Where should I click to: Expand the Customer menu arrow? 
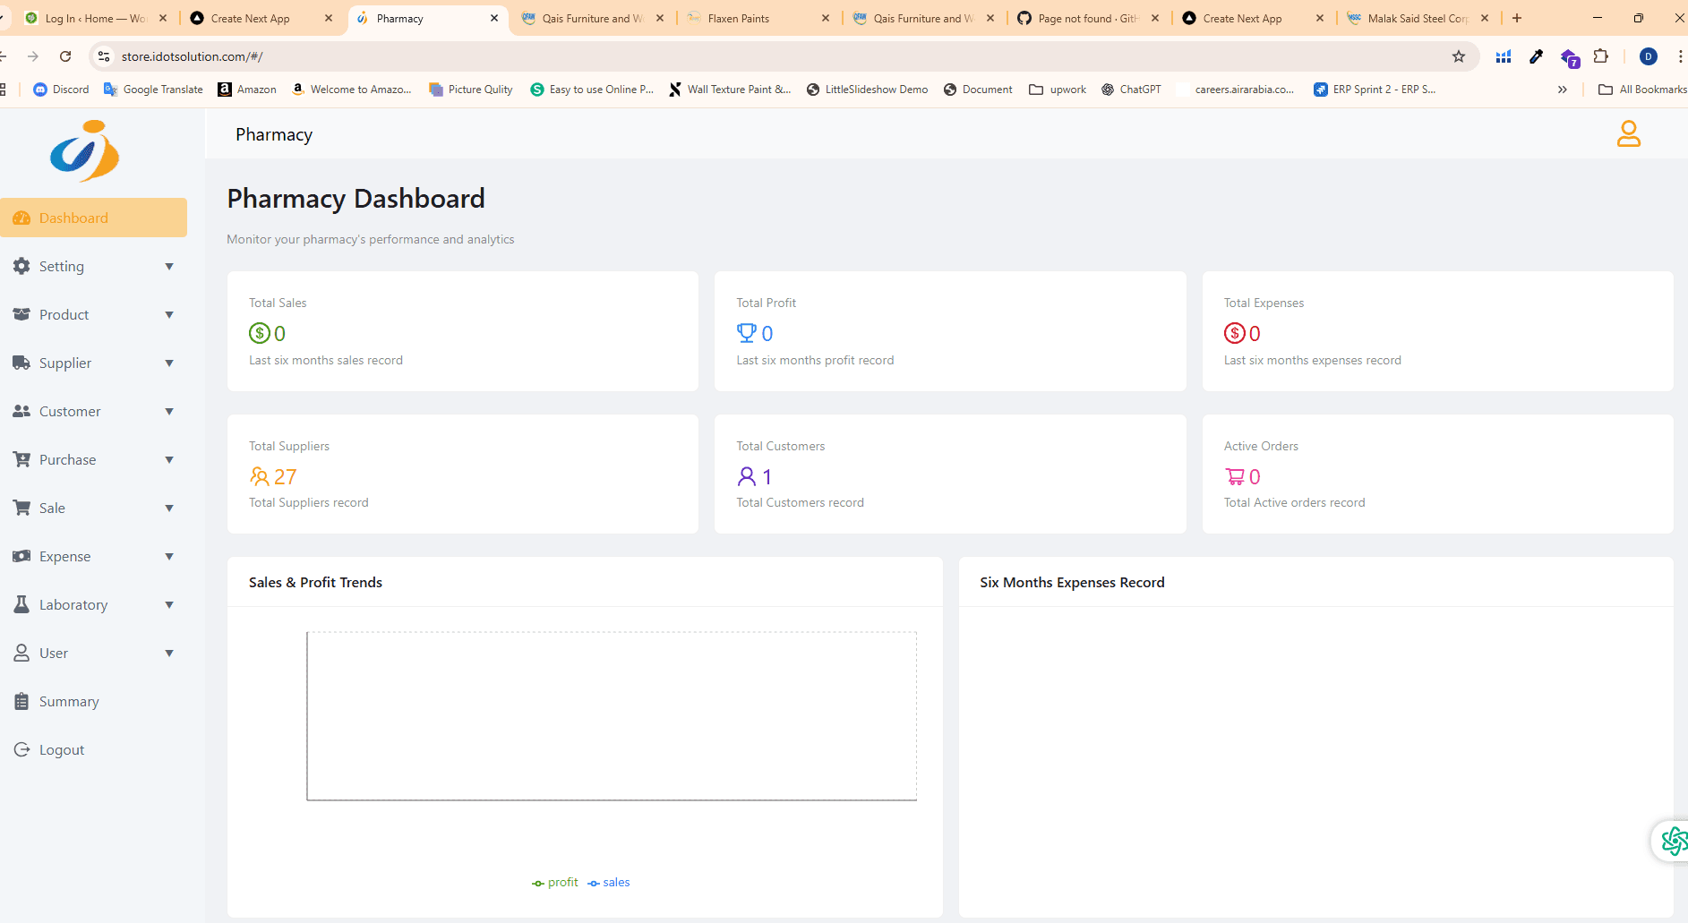[x=169, y=411]
